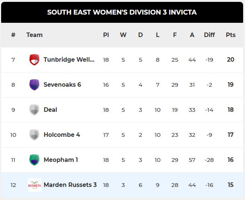Click the Sevenoaks 6 purple shield crest
This screenshot has width=245, height=200.
pyautogui.click(x=34, y=85)
